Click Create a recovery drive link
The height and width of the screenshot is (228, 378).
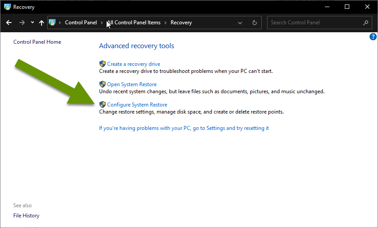pos(134,64)
